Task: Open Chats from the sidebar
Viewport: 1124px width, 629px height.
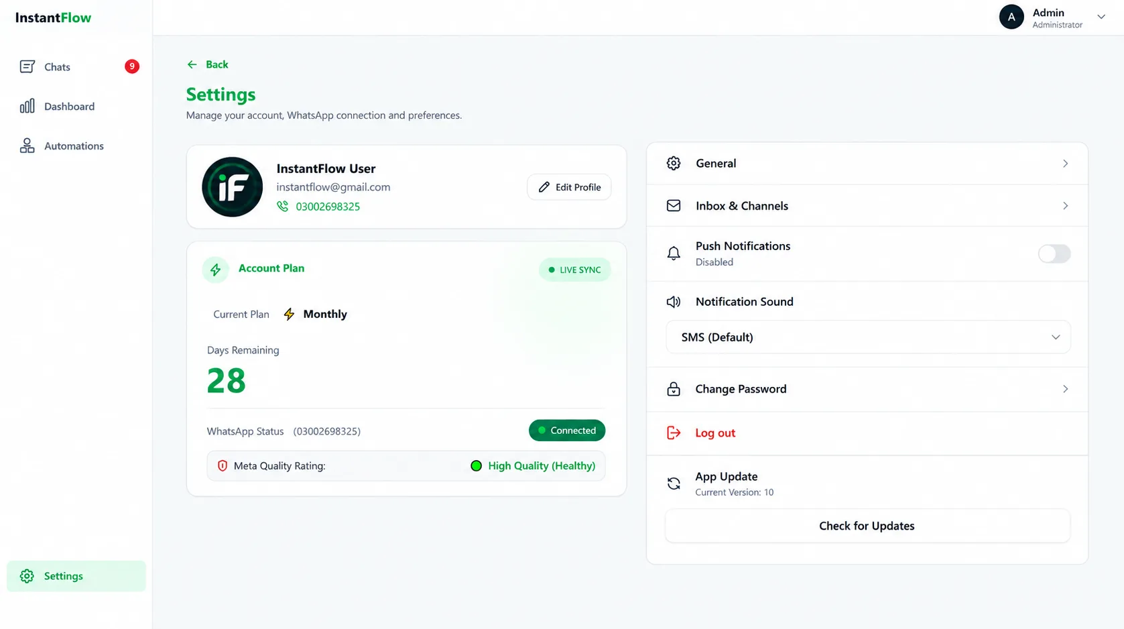Action: pyautogui.click(x=76, y=66)
